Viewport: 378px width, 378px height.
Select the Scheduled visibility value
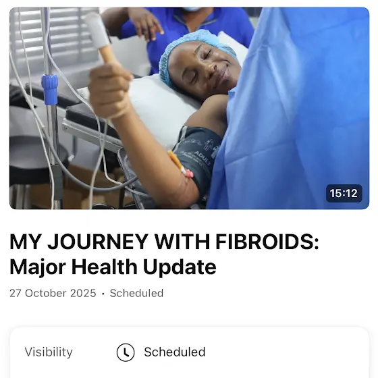point(175,352)
